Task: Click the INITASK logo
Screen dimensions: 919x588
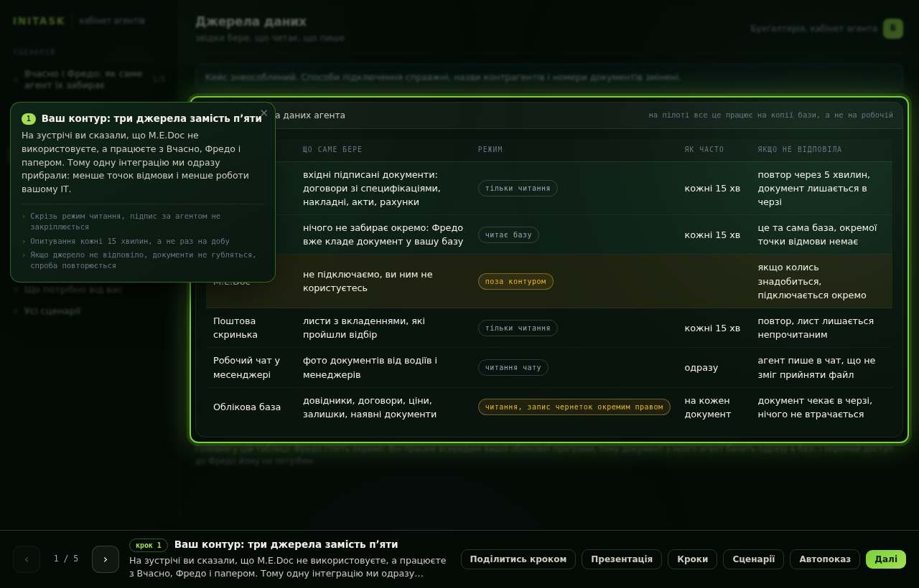Action: click(x=39, y=21)
